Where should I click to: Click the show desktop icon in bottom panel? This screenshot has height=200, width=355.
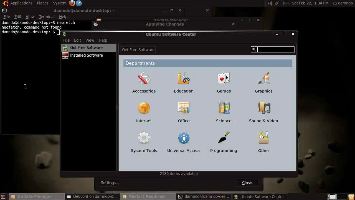[x=3, y=197]
